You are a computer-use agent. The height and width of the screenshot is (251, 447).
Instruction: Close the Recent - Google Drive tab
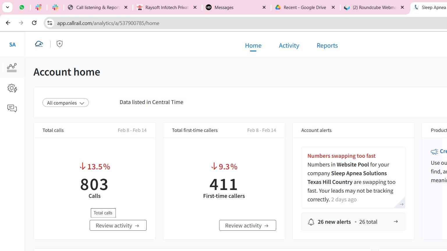tap(333, 8)
